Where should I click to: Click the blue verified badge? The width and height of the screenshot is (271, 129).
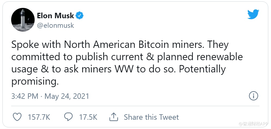80,16
